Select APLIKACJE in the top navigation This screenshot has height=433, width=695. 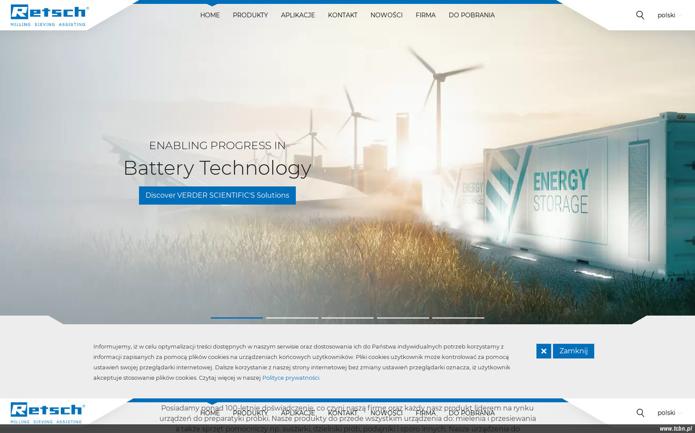click(298, 15)
